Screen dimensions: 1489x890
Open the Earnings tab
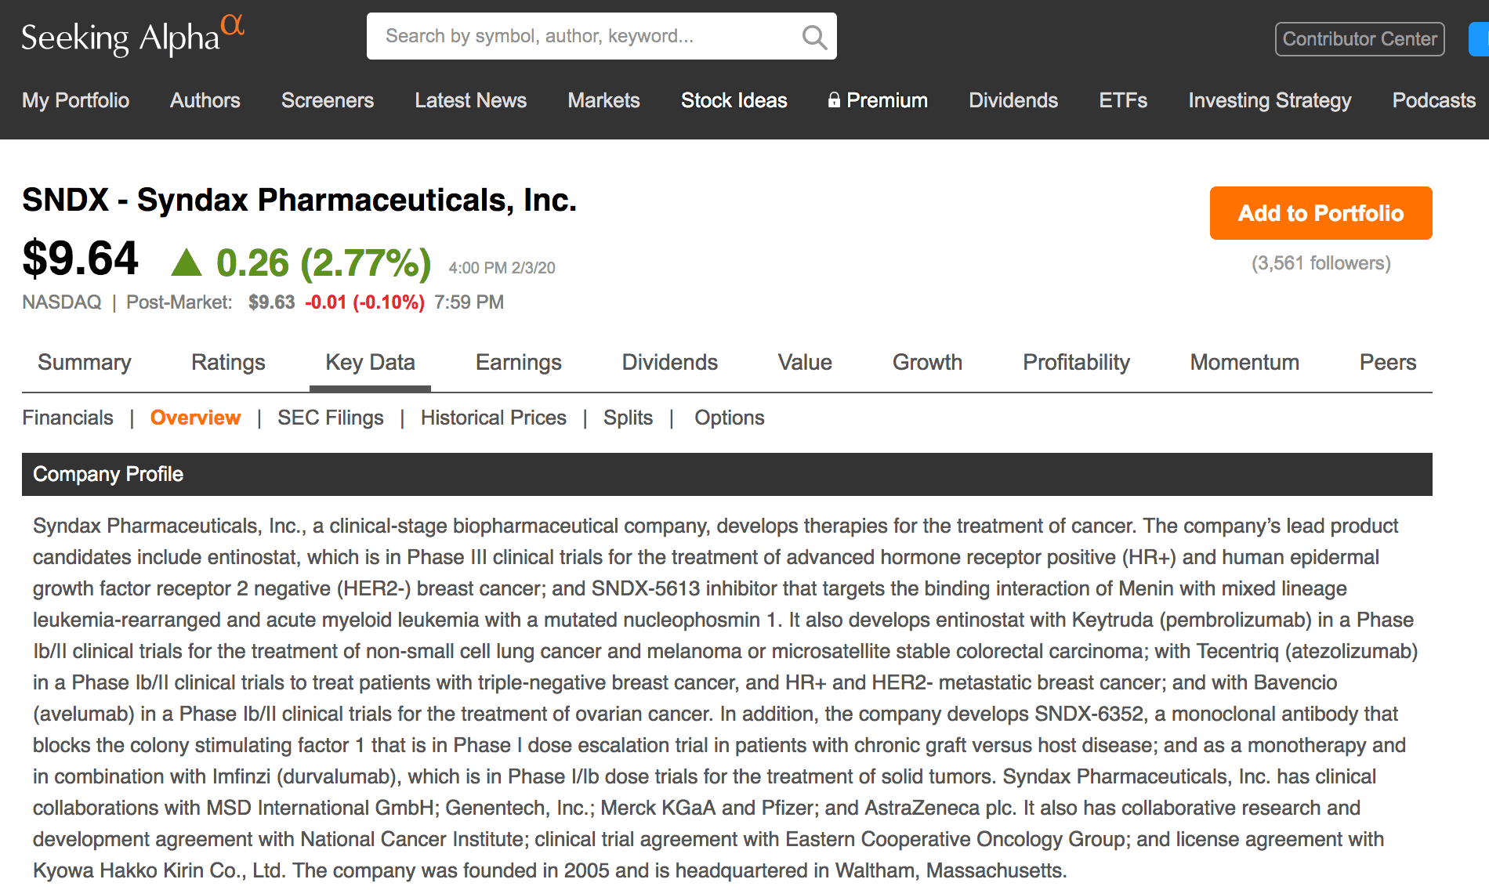518,362
